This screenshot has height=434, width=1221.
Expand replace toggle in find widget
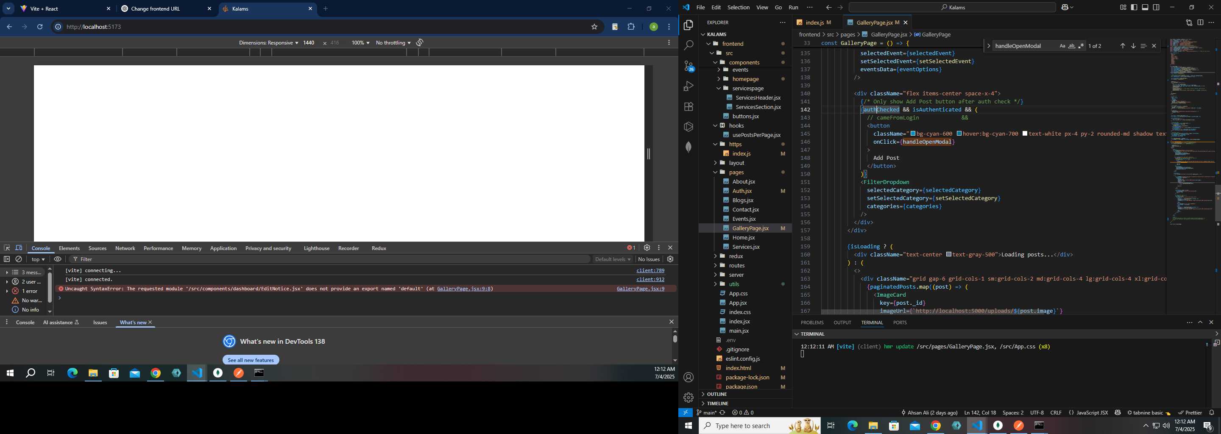988,46
